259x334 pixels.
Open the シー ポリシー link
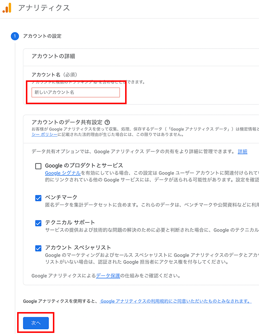(x=45, y=134)
